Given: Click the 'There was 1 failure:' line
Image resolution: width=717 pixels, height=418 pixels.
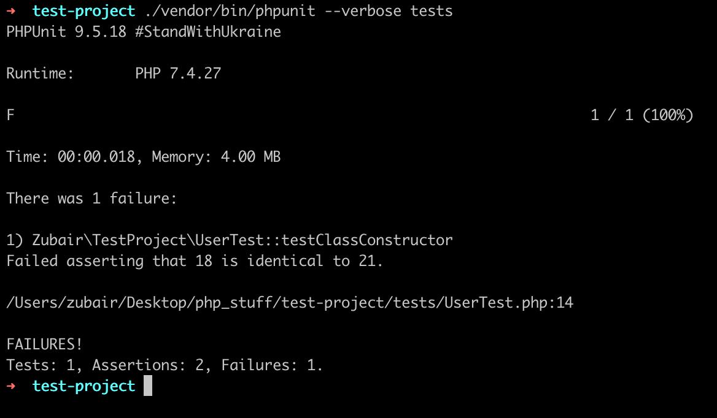Looking at the screenshot, I should (x=91, y=199).
